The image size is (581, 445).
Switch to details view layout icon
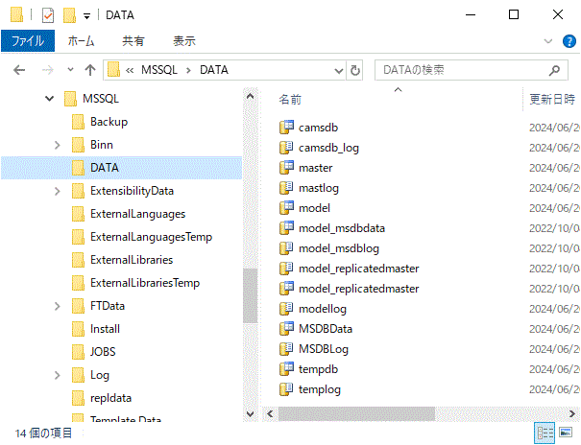pos(545,433)
